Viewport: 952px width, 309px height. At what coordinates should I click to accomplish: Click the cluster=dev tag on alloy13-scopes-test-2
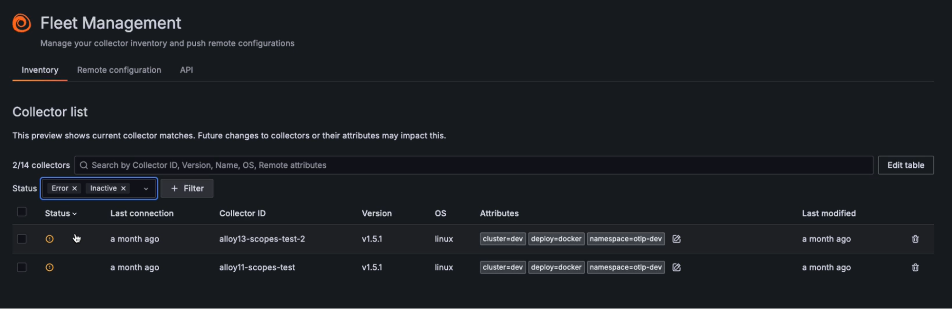click(502, 239)
